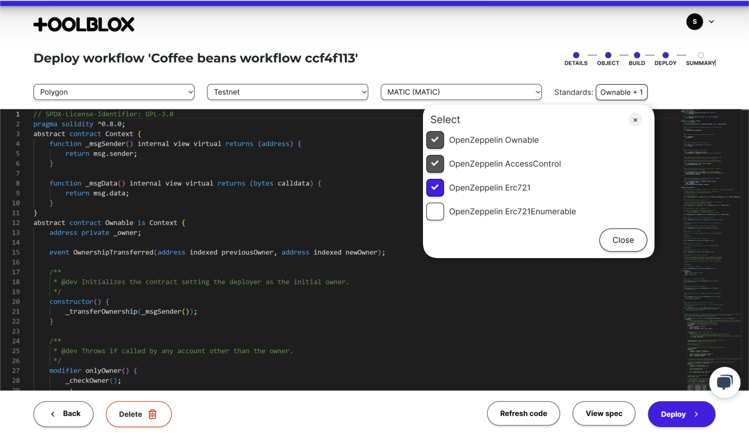Expand the account chevron next to the avatar
749x437 pixels.
click(711, 22)
